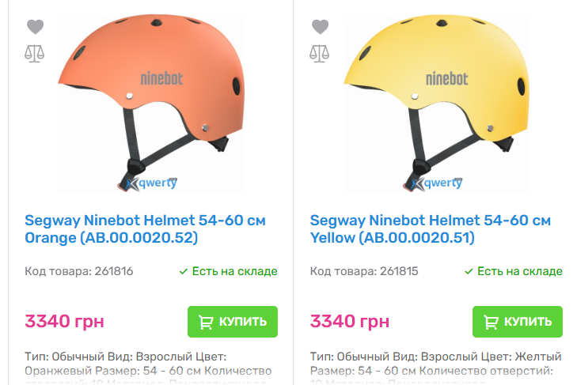Select product code 261815 text
The width and height of the screenshot is (577, 385).
click(364, 271)
